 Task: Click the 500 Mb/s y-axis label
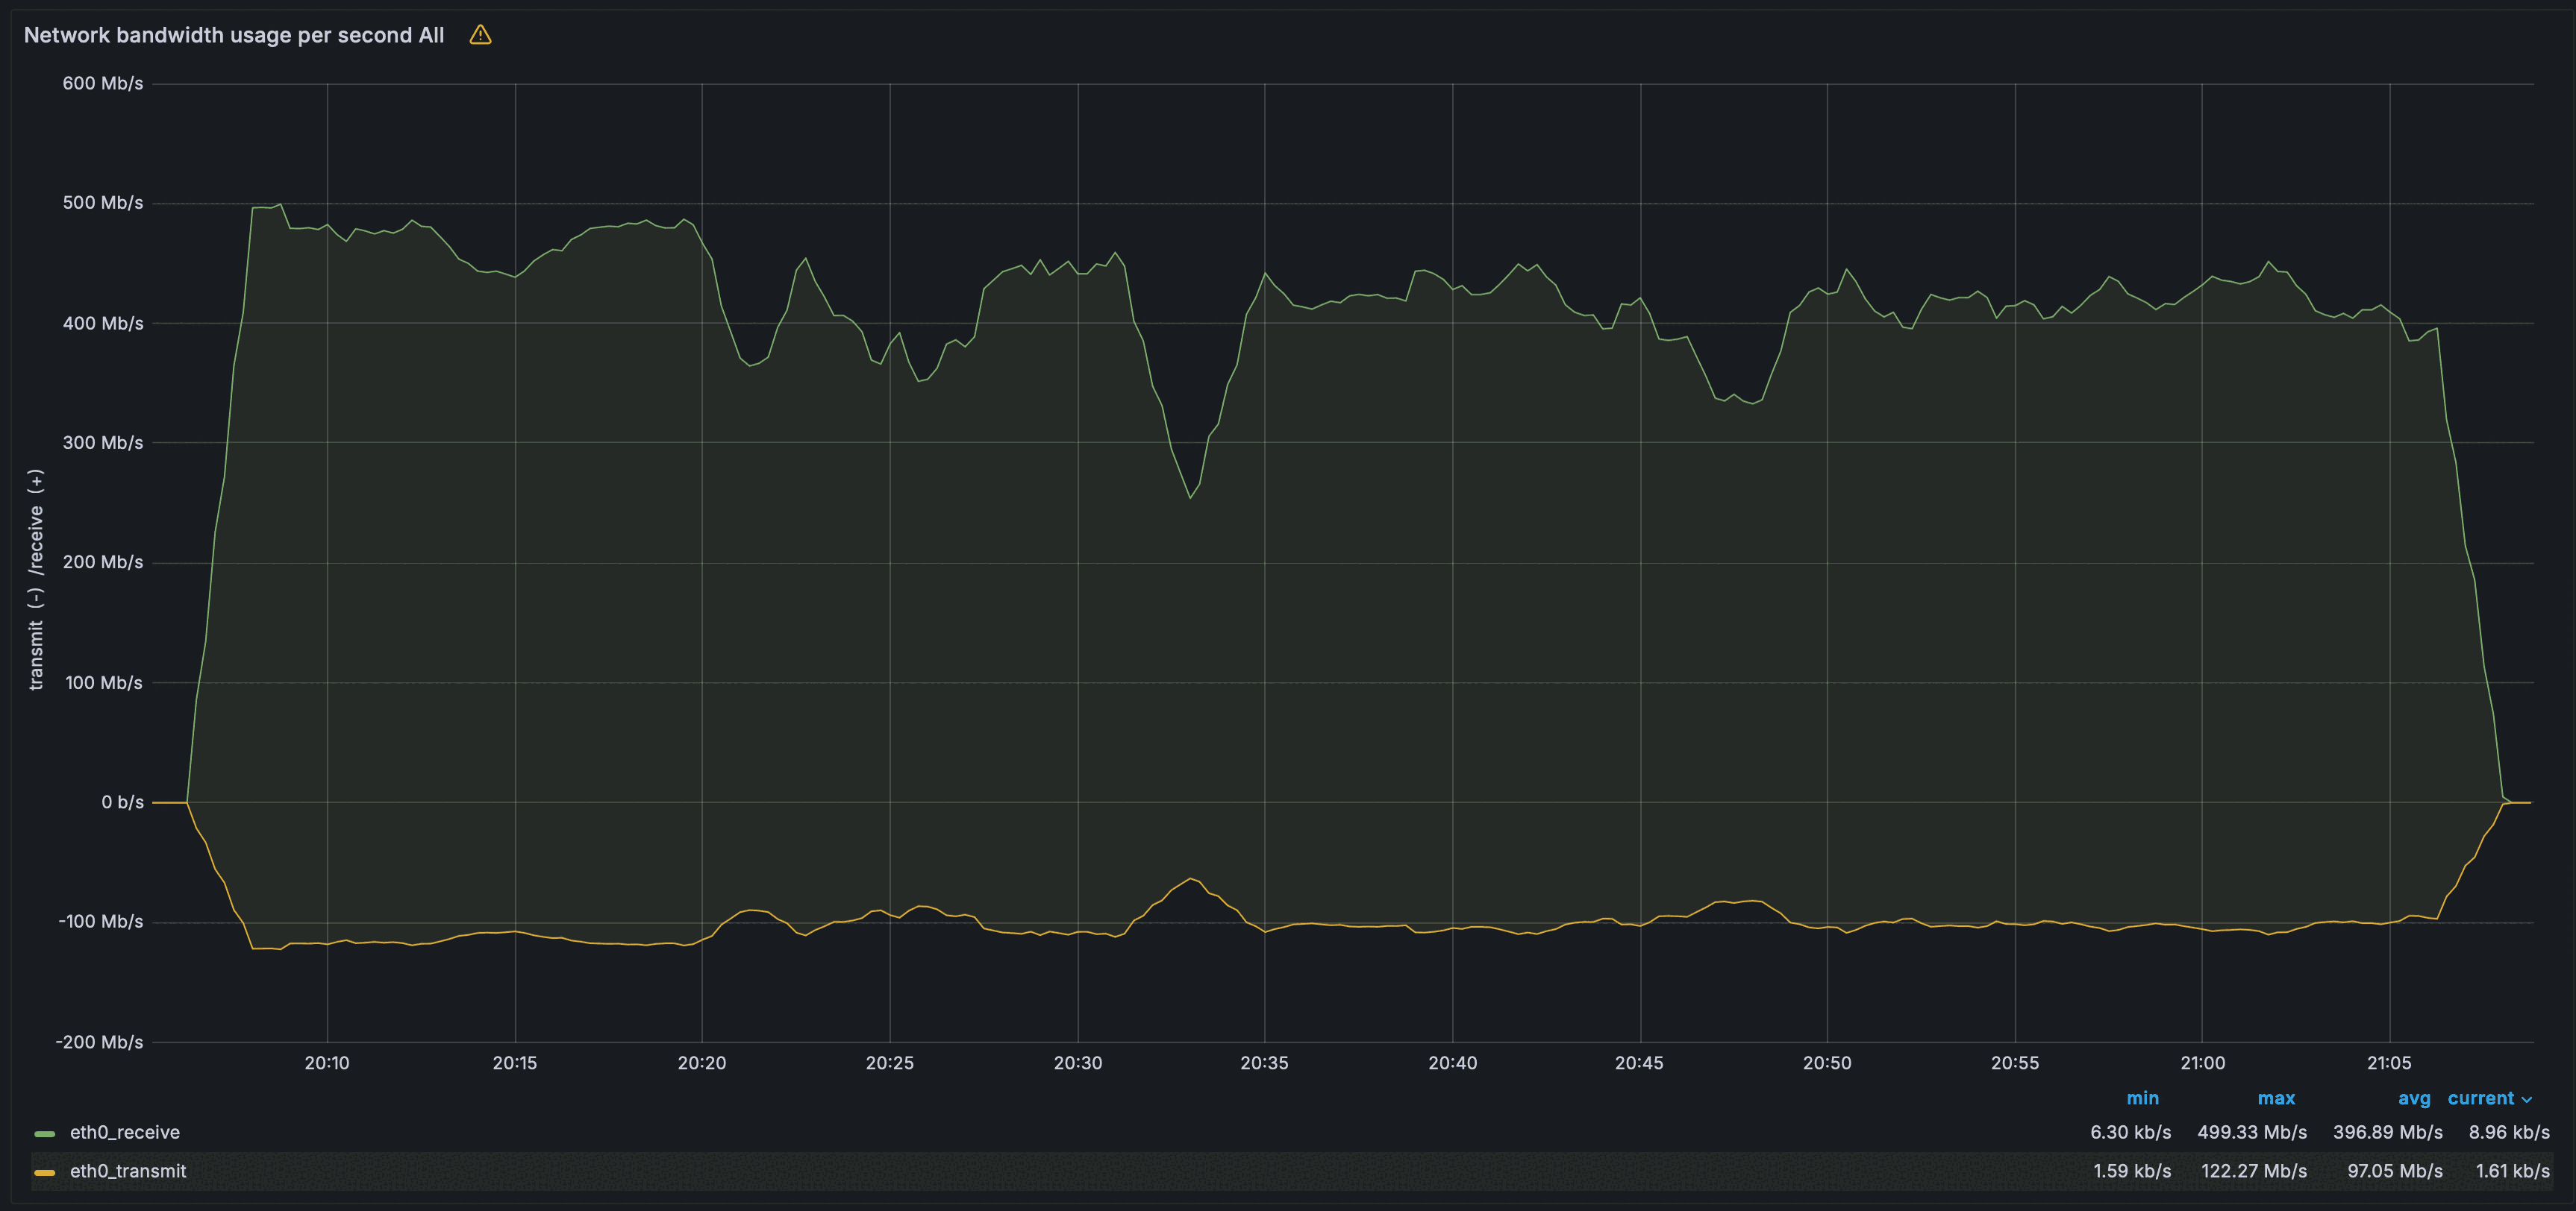click(103, 203)
